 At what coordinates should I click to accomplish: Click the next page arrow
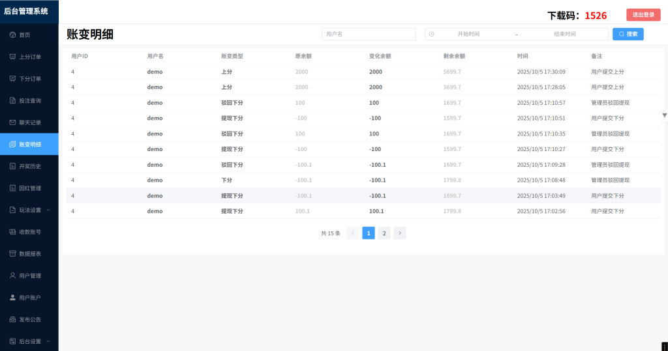pos(400,233)
